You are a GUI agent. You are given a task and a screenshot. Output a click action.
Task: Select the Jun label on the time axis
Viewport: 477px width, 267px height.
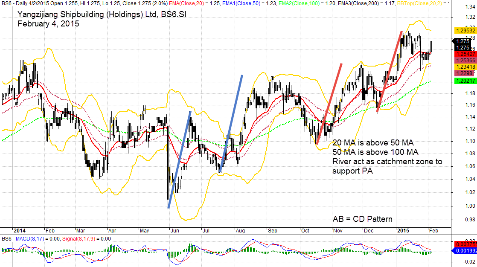[175, 230]
